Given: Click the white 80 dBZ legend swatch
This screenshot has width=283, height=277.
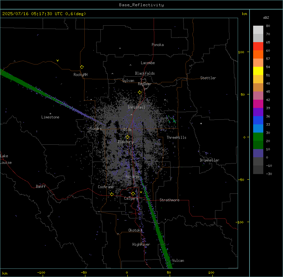Looking at the screenshot, I should pos(258,30).
